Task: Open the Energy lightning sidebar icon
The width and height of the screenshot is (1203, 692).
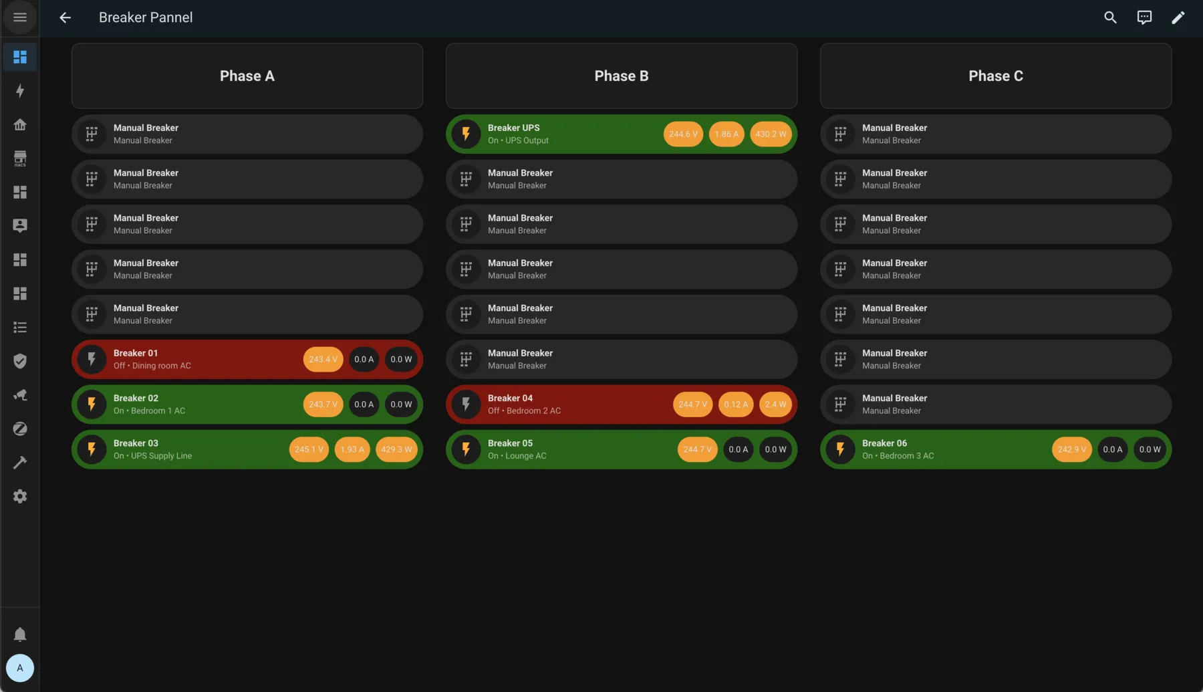Action: pos(20,91)
